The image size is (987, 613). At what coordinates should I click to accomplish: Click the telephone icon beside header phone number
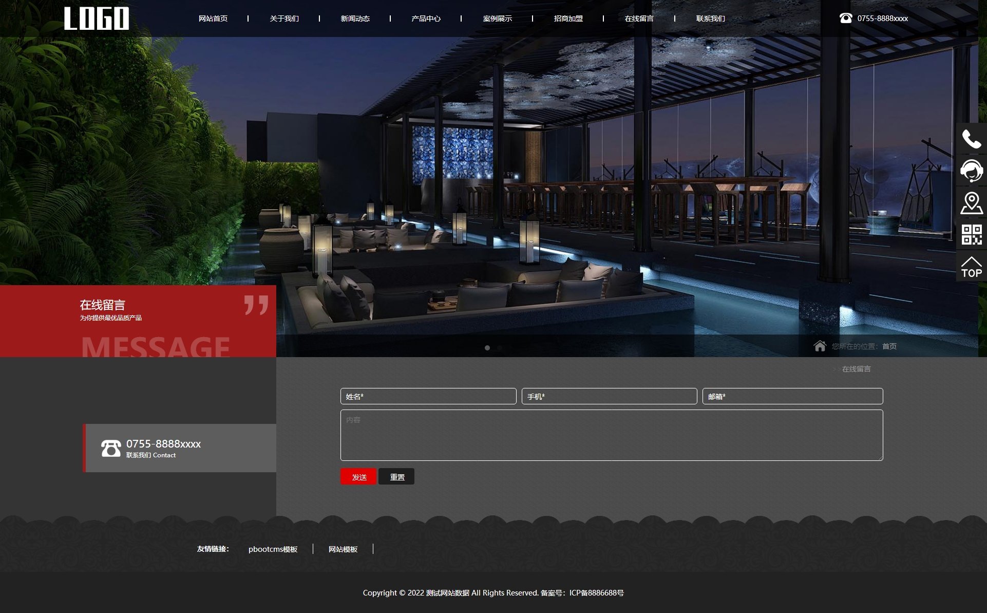(845, 18)
